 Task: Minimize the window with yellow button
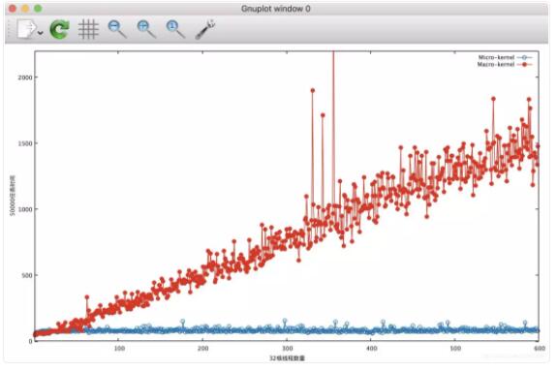tap(25, 9)
